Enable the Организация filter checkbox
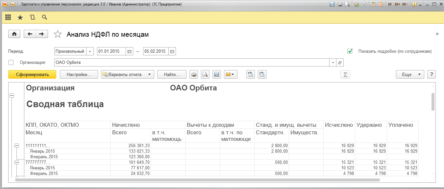444x189 pixels. coord(11,62)
